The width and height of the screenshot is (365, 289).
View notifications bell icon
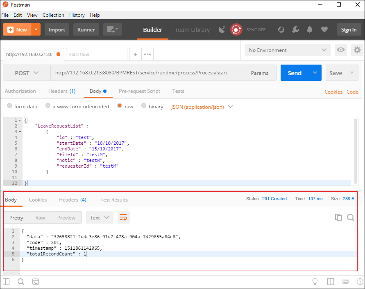310,29
